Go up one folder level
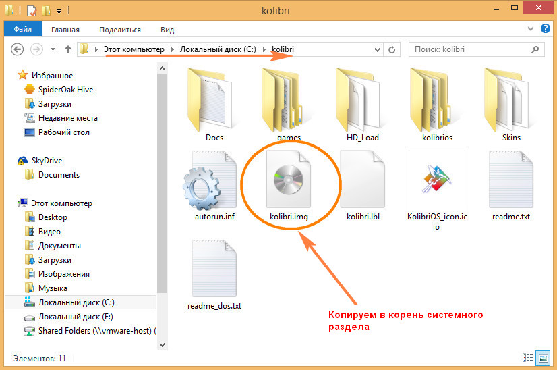Viewport: 557px width, 370px height. click(68, 49)
